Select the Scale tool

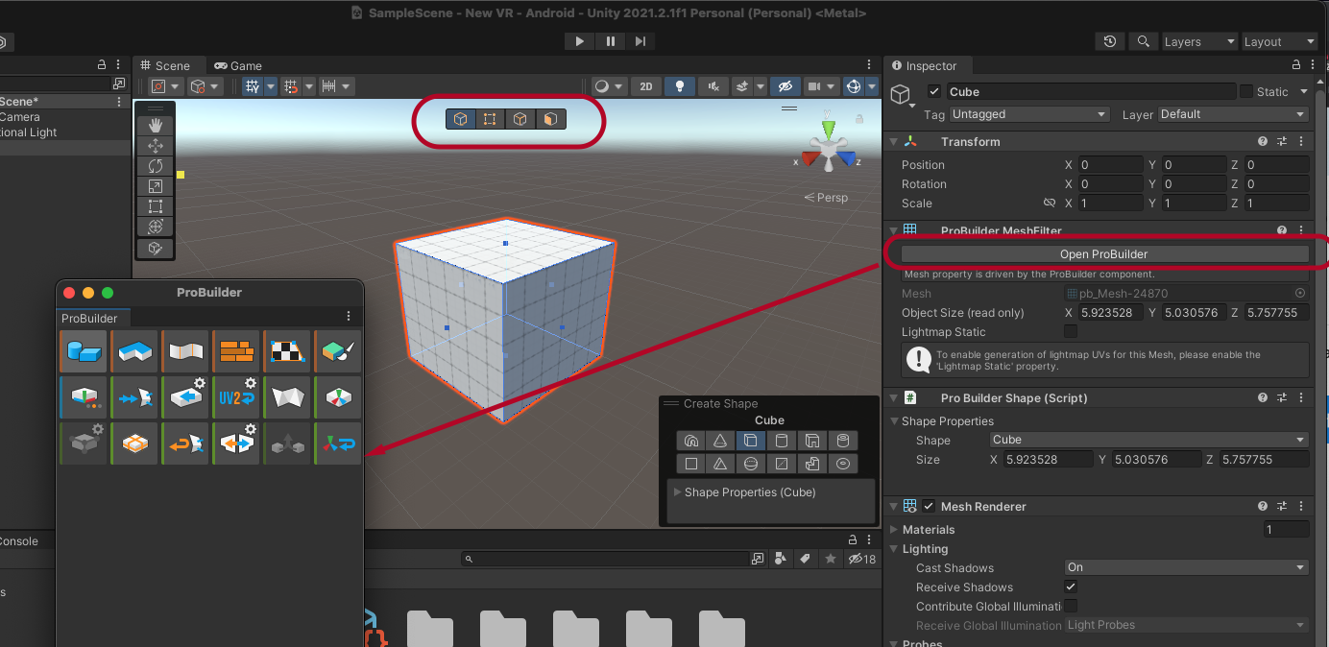tap(156, 185)
